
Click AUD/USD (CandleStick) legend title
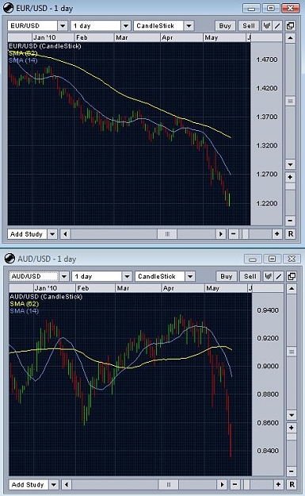tap(46, 297)
